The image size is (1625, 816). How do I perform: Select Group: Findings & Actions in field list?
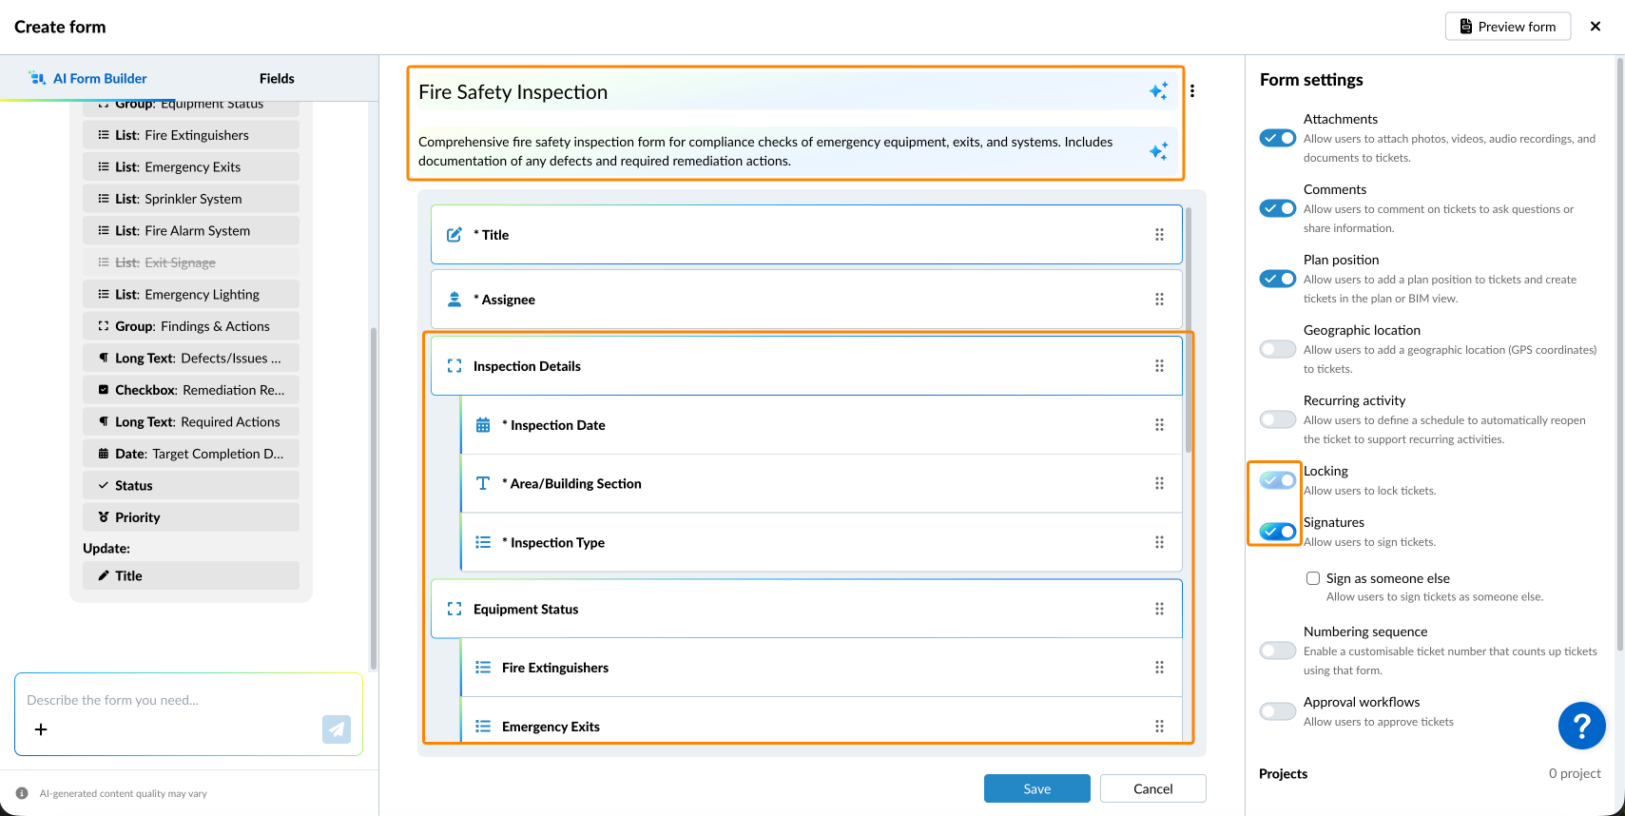point(191,326)
